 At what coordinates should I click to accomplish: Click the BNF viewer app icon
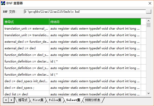(x=3, y=3)
